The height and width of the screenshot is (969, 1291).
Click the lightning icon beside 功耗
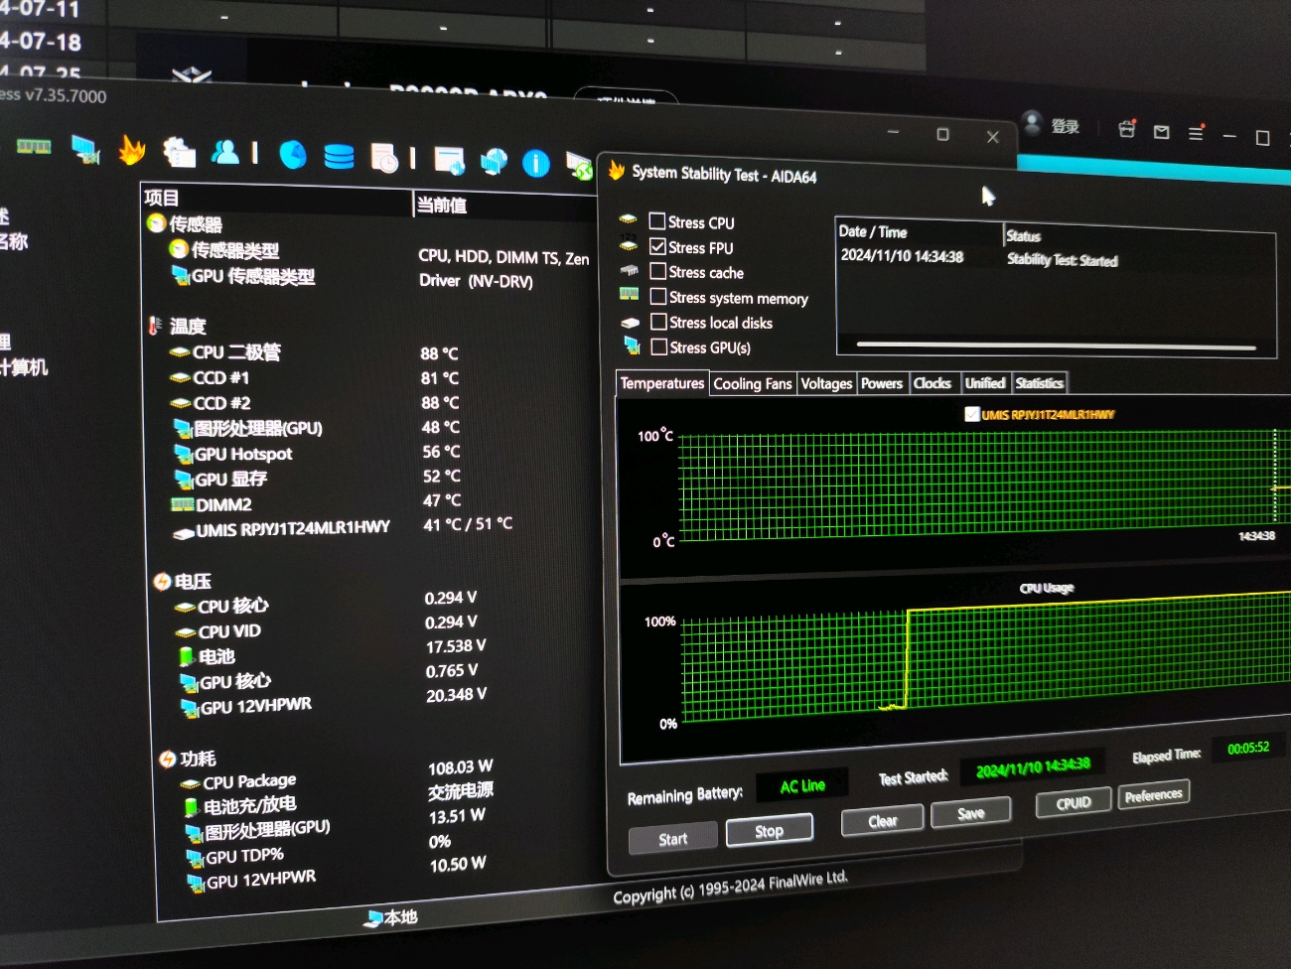coord(168,760)
